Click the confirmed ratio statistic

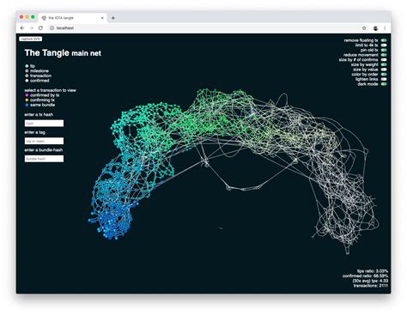pyautogui.click(x=365, y=276)
